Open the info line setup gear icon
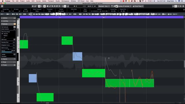This screenshot has height=104, width=185. [x=184, y=10]
